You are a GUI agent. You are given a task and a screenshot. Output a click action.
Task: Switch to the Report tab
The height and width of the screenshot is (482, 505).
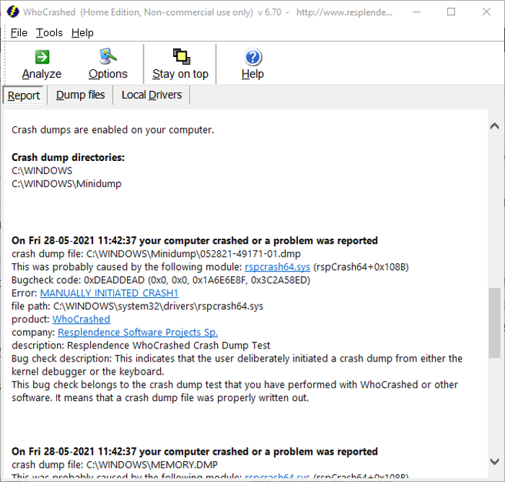point(24,95)
